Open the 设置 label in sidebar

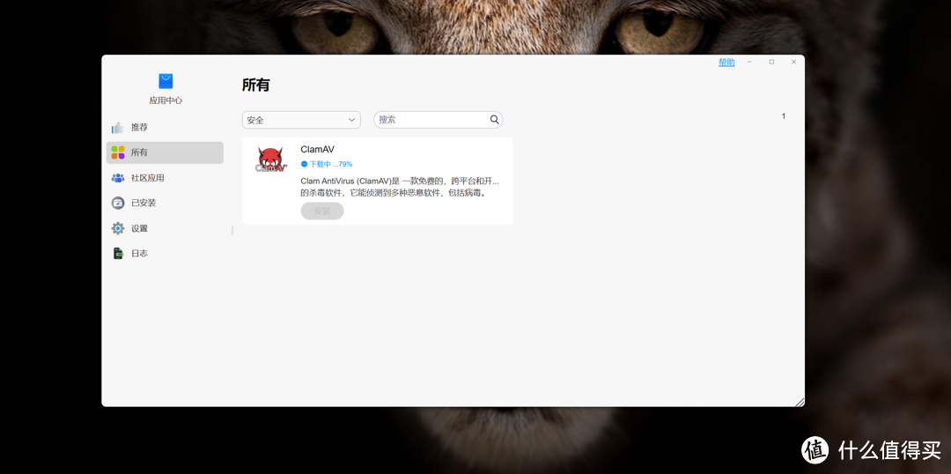139,228
